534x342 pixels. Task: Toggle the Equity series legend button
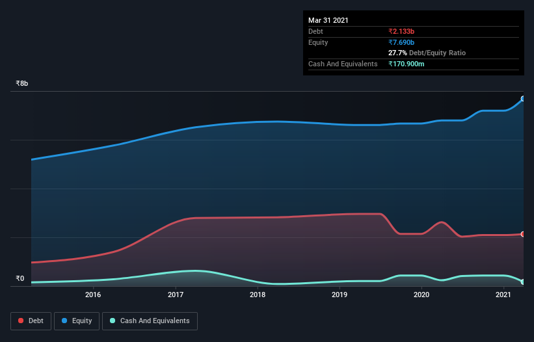(x=77, y=321)
